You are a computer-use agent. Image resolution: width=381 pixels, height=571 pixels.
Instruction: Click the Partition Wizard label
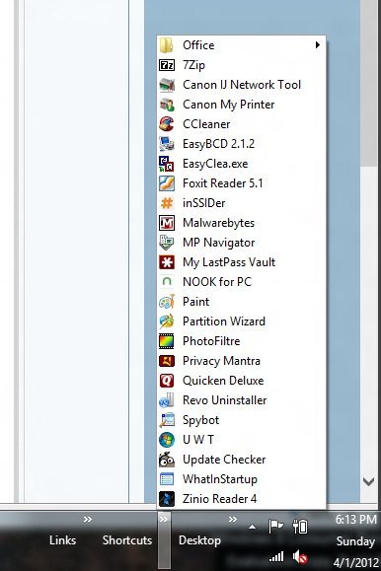click(x=224, y=321)
